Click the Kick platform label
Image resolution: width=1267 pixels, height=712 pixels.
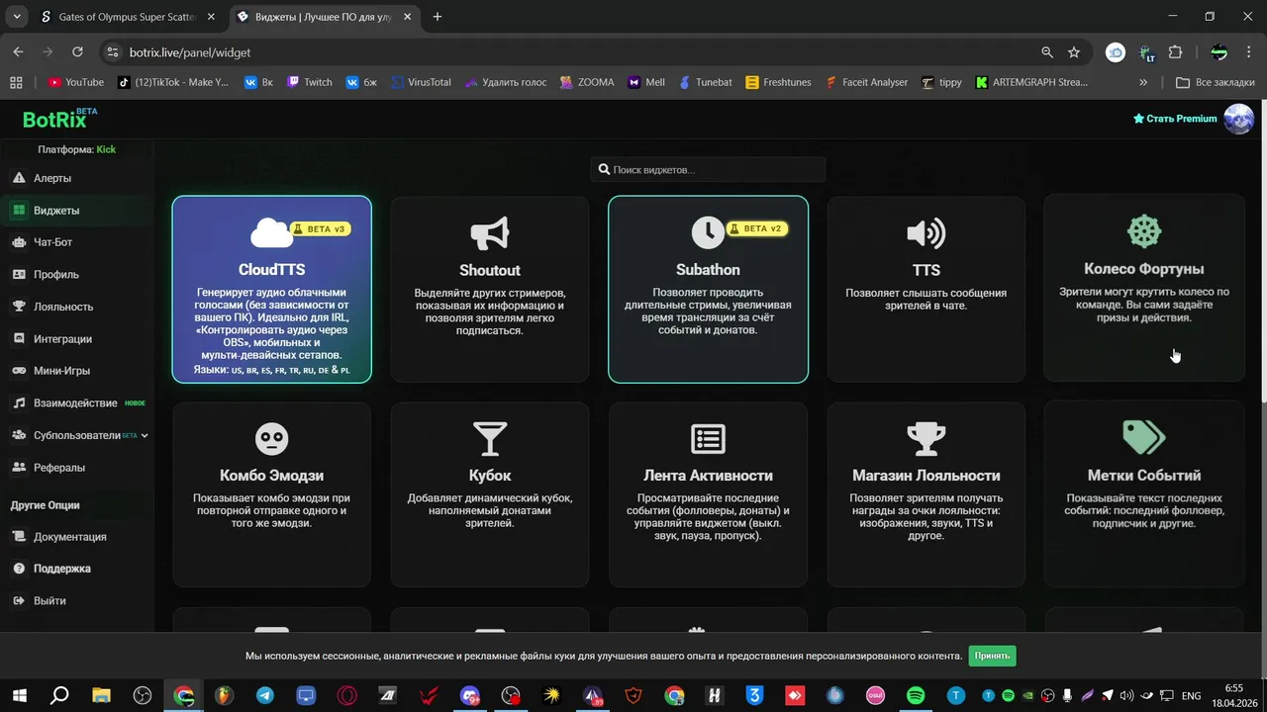tap(106, 149)
